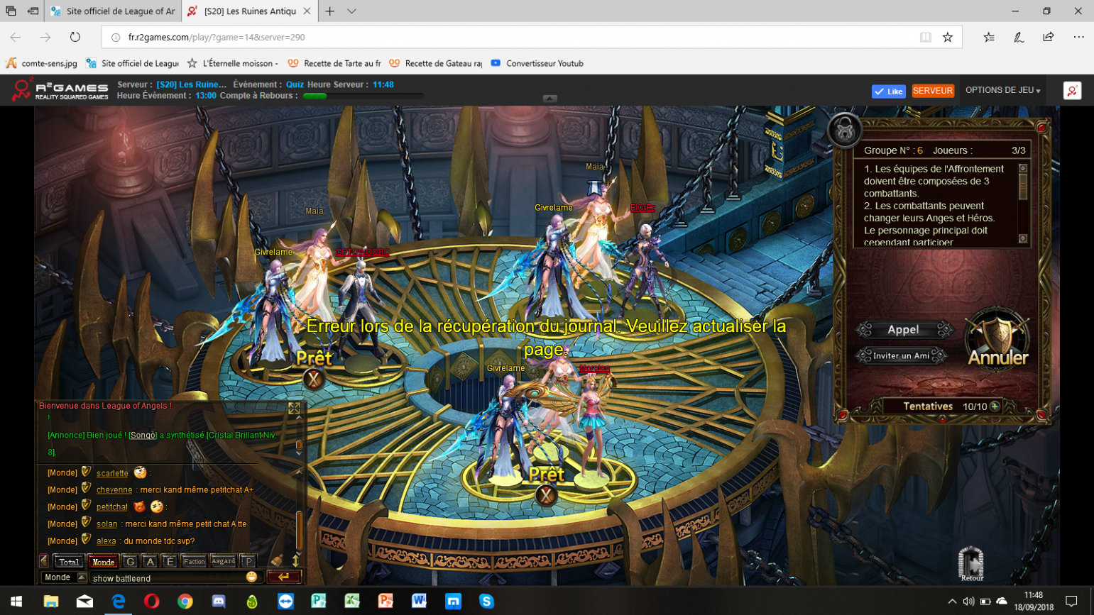Switch to the Total chat tab

[x=69, y=561]
